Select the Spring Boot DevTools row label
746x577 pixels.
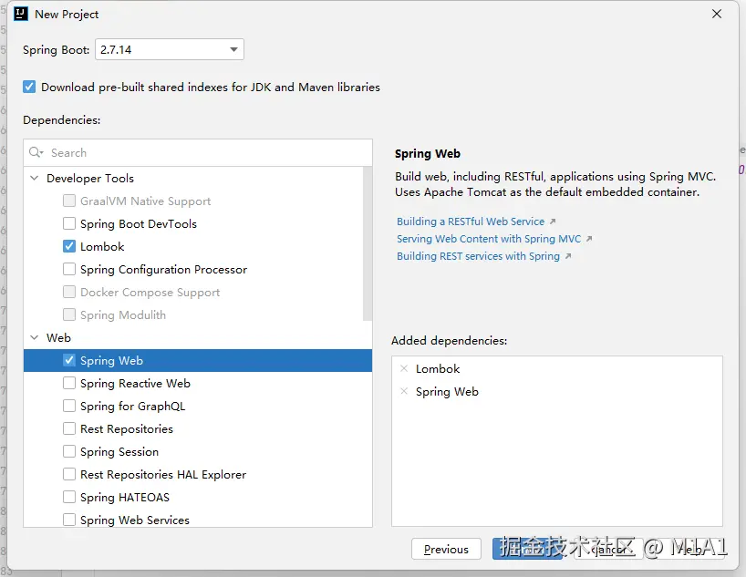pyautogui.click(x=139, y=223)
